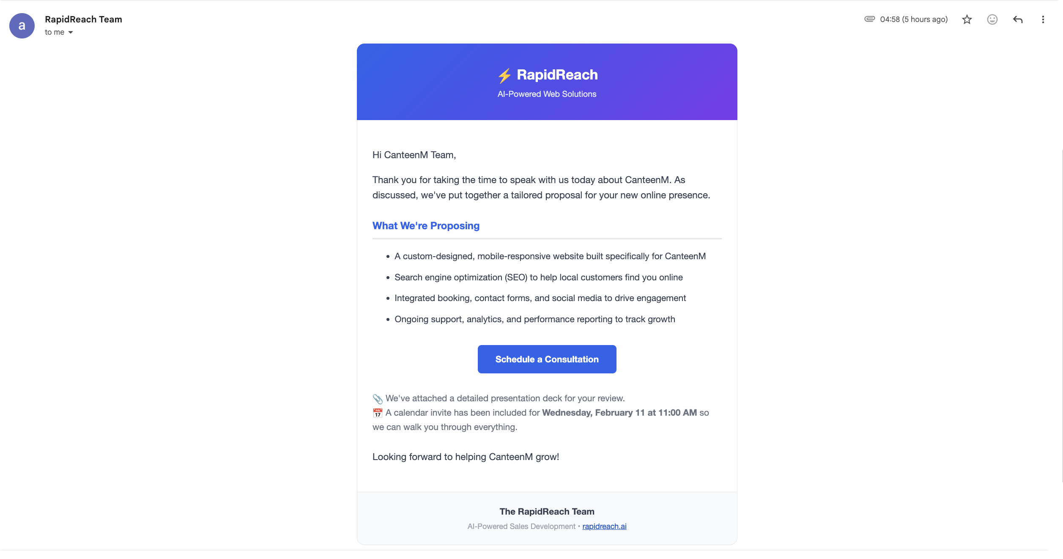Click the 'The RapidReach Team' signature text
1063x559 pixels.
tap(547, 511)
